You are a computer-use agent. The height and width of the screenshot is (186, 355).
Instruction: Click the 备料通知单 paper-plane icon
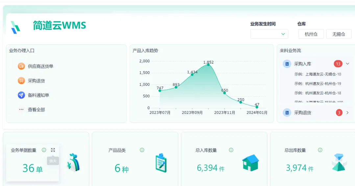(21, 95)
